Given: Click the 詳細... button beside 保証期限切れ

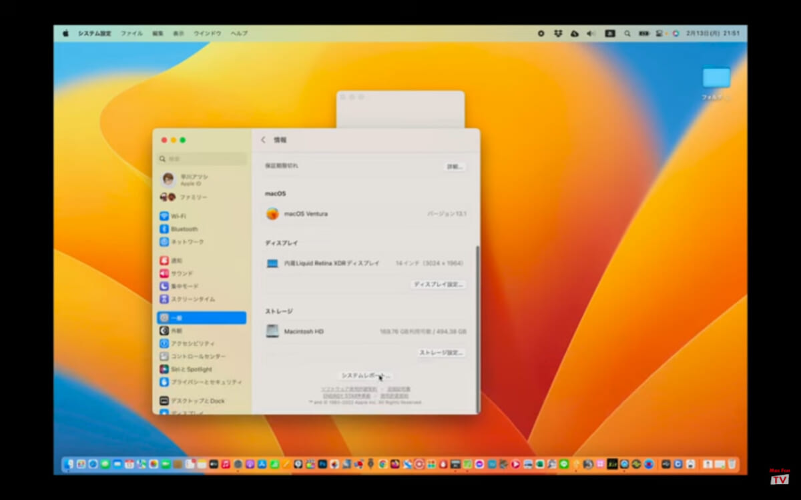Looking at the screenshot, I should pyautogui.click(x=455, y=167).
